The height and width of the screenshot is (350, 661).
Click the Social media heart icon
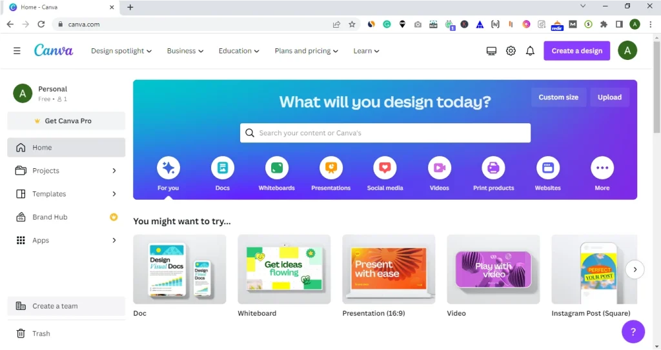(385, 168)
